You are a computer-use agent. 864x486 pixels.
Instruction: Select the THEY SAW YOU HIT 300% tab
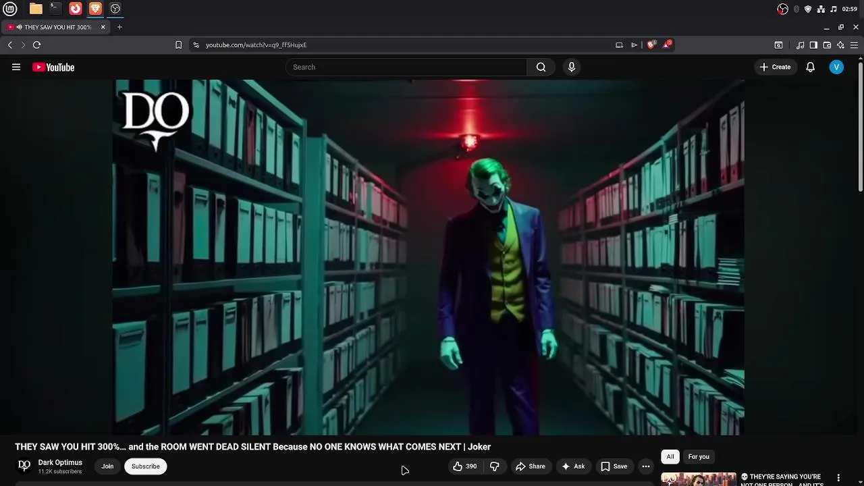pos(55,27)
